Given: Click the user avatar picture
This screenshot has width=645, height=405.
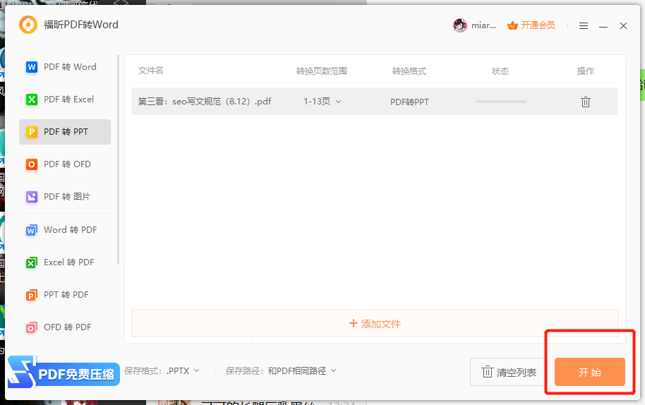Looking at the screenshot, I should coord(460,25).
